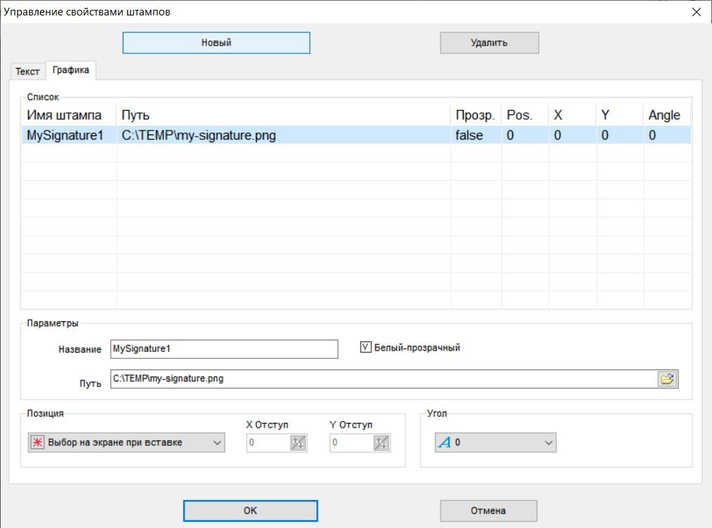Switch to the Текст tab
This screenshot has width=712, height=528.
27,72
